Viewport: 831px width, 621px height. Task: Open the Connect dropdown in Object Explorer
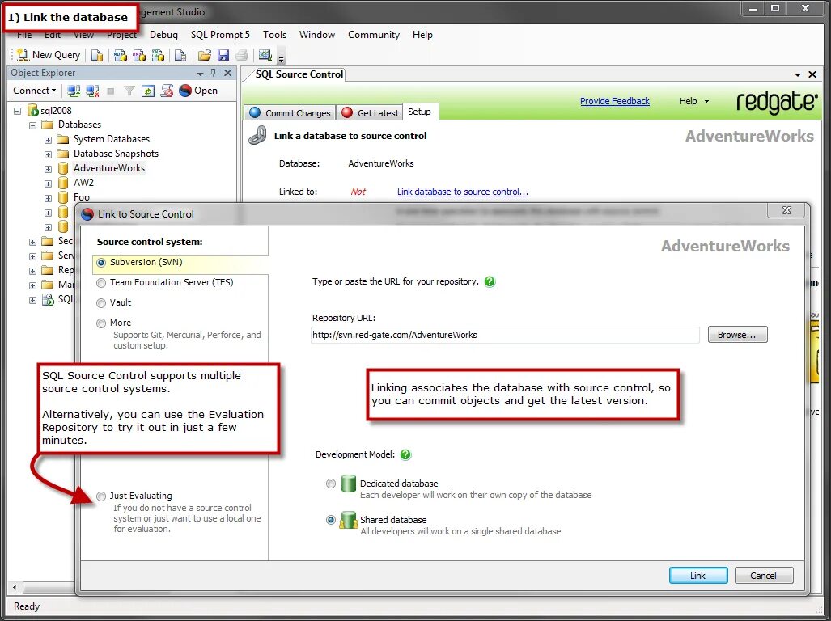35,91
